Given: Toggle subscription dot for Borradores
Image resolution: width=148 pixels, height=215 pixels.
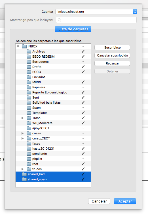Looking at the screenshot, I should click(x=83, y=62).
